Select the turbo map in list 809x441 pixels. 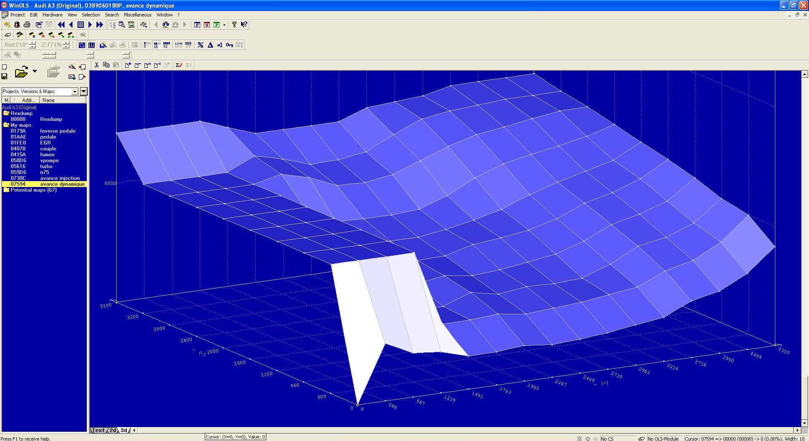click(46, 166)
